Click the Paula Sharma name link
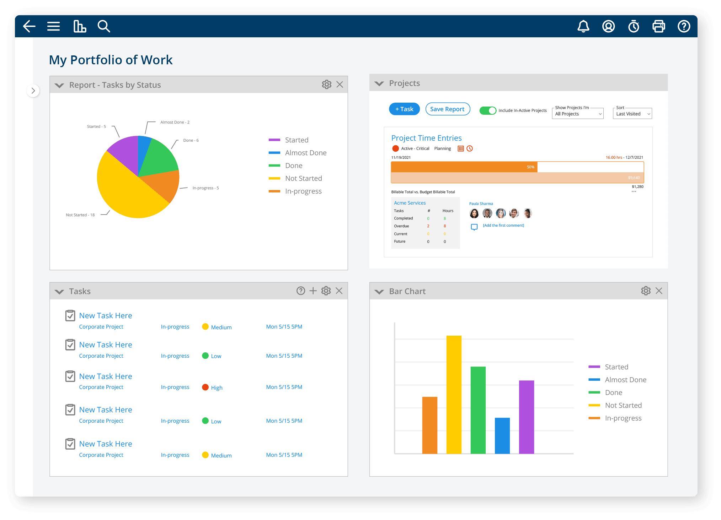The image size is (721, 520). point(481,204)
